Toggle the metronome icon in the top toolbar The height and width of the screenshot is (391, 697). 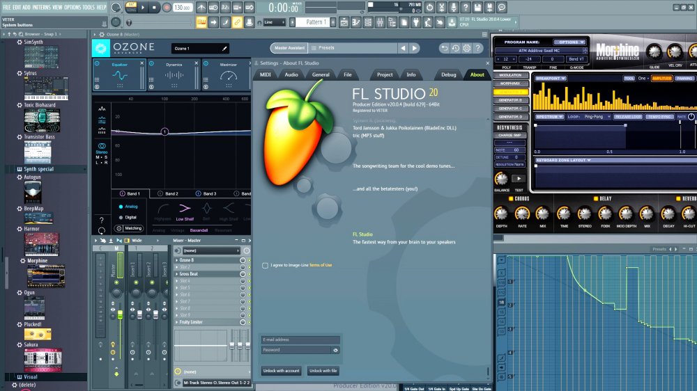201,8
